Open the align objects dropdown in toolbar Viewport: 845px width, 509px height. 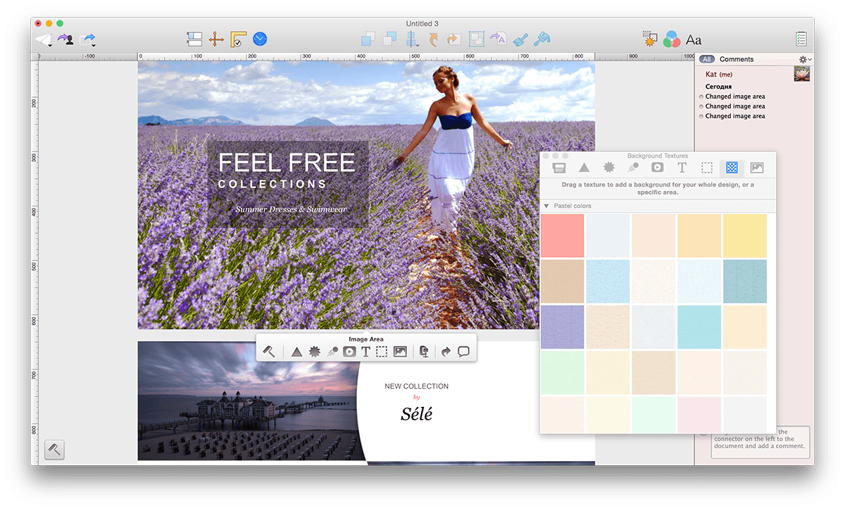pyautogui.click(x=412, y=39)
